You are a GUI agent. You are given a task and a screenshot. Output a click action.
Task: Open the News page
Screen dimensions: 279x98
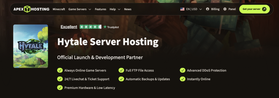tap(128, 9)
